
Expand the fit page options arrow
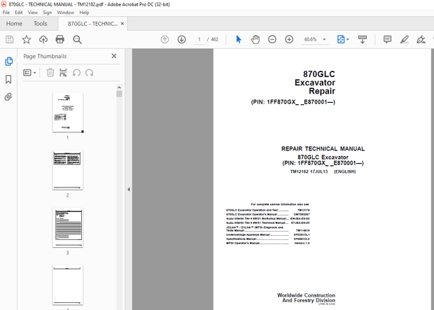pos(348,40)
